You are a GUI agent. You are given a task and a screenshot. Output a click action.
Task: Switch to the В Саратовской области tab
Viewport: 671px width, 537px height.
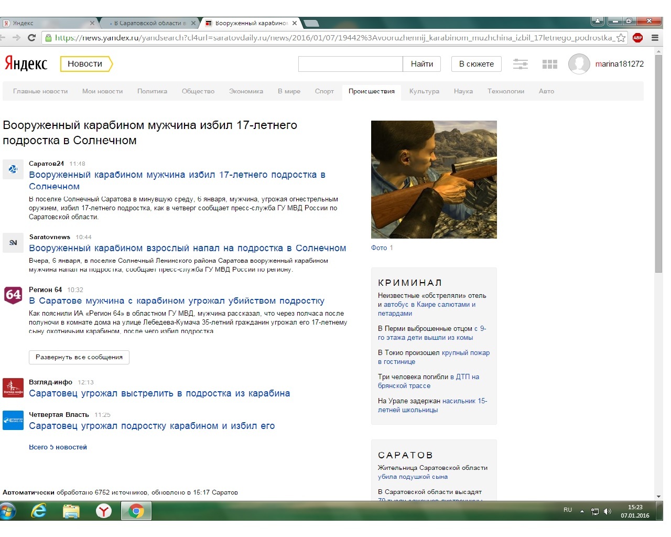pos(149,23)
